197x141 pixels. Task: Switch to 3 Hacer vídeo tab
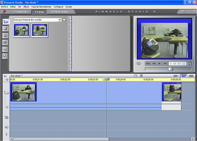(60, 12)
